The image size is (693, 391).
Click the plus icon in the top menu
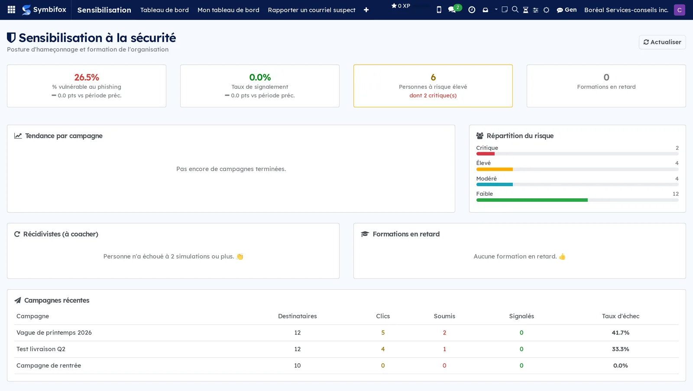(x=366, y=10)
